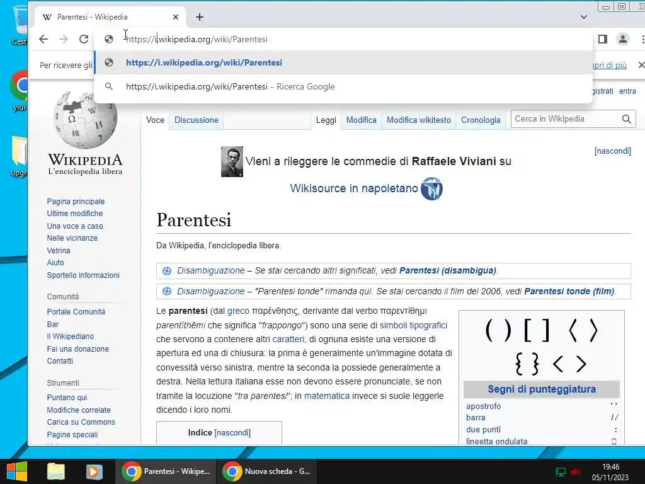The image size is (645, 484).
Task: Open Aiuto in the sidebar
Action: [55, 262]
